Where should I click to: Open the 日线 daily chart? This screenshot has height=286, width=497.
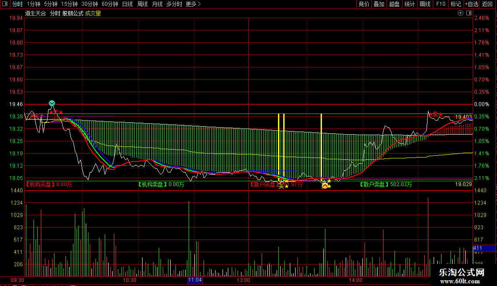128,4
